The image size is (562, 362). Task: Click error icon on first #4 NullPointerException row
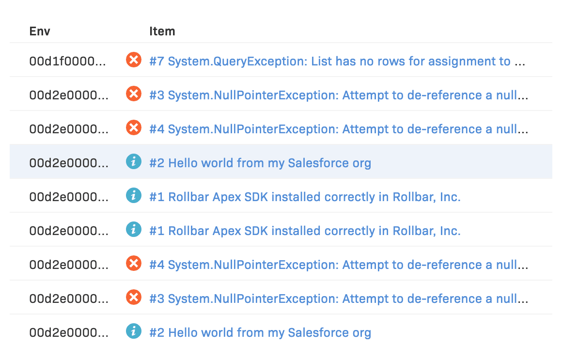pyautogui.click(x=133, y=128)
